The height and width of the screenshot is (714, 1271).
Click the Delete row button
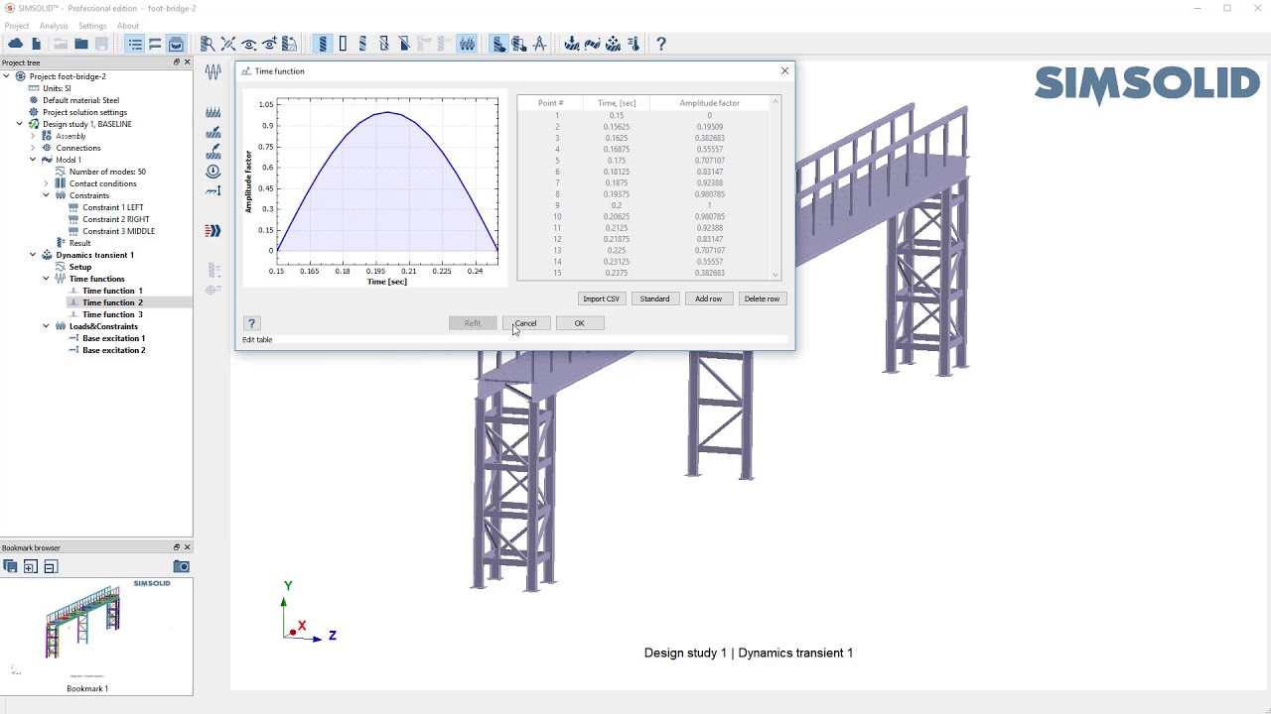tap(762, 298)
